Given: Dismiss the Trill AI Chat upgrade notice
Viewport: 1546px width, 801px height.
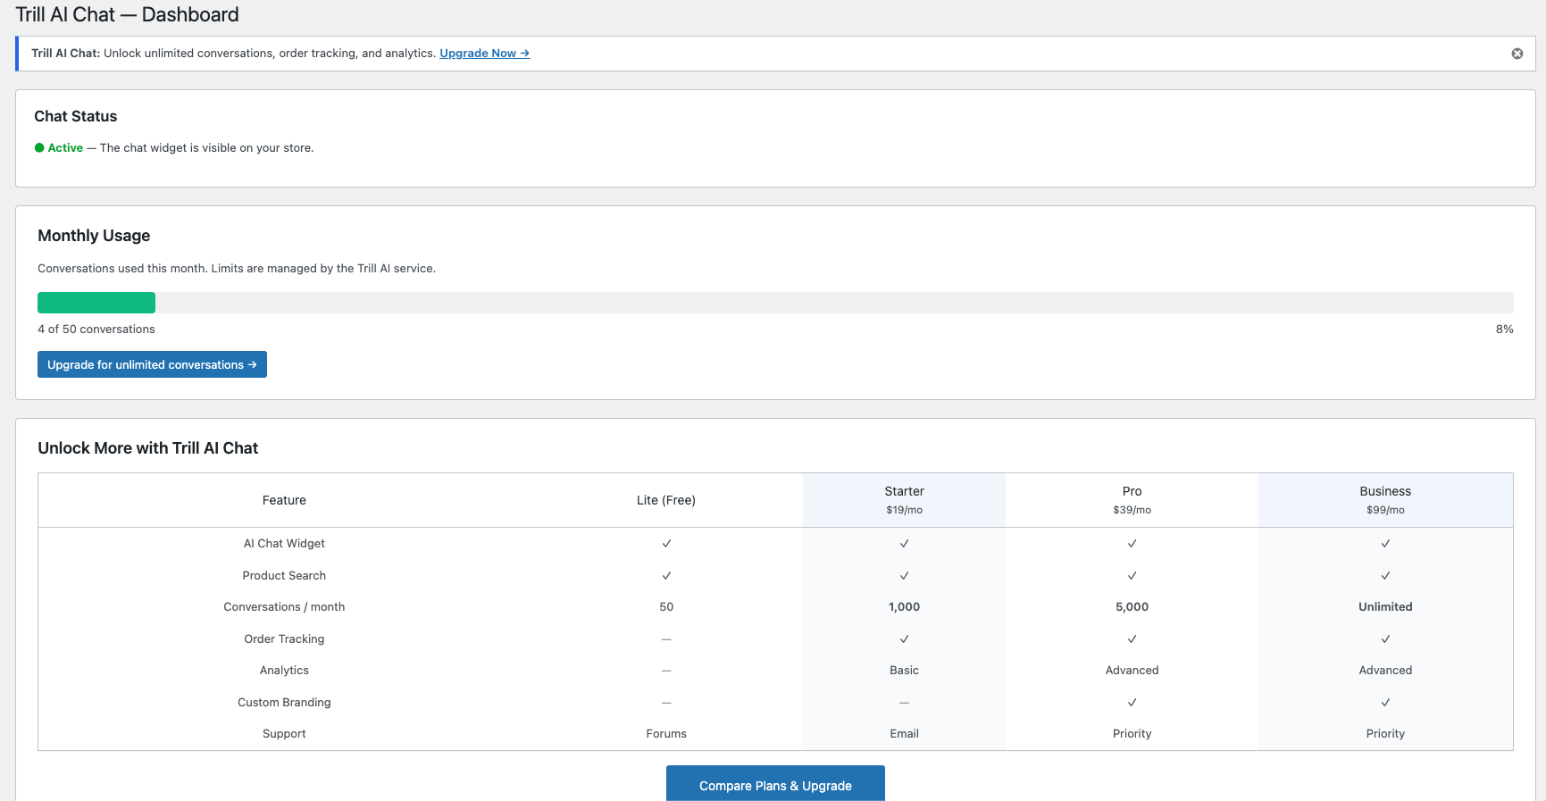Looking at the screenshot, I should pos(1517,54).
